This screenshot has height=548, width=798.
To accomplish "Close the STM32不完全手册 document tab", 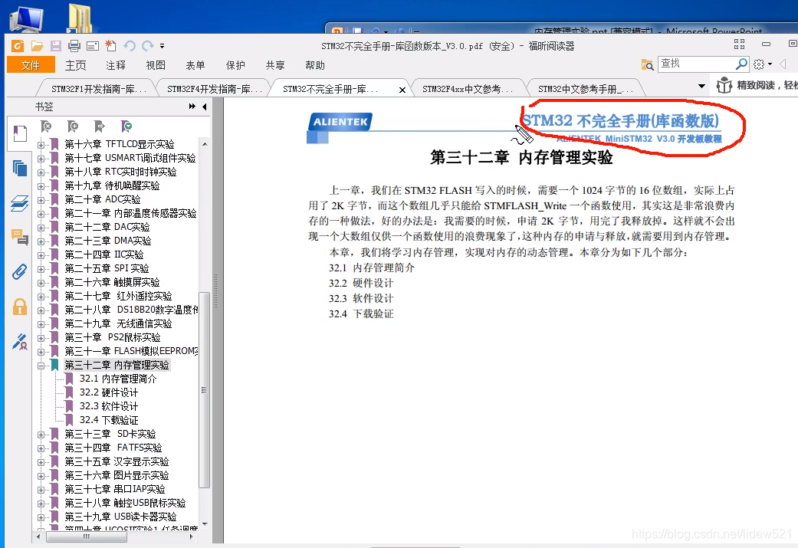I will coord(402,90).
